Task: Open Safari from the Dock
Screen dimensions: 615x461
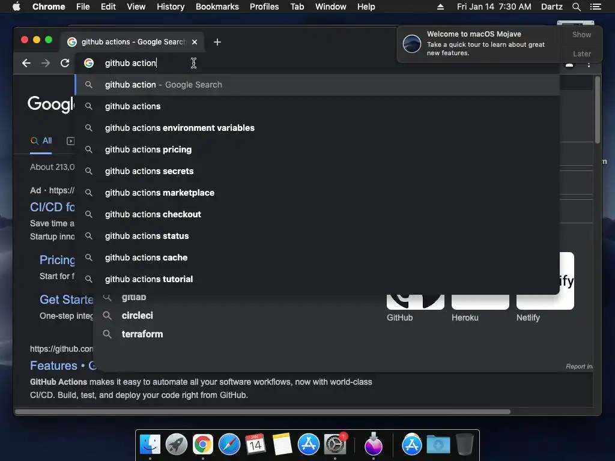Action: click(229, 445)
